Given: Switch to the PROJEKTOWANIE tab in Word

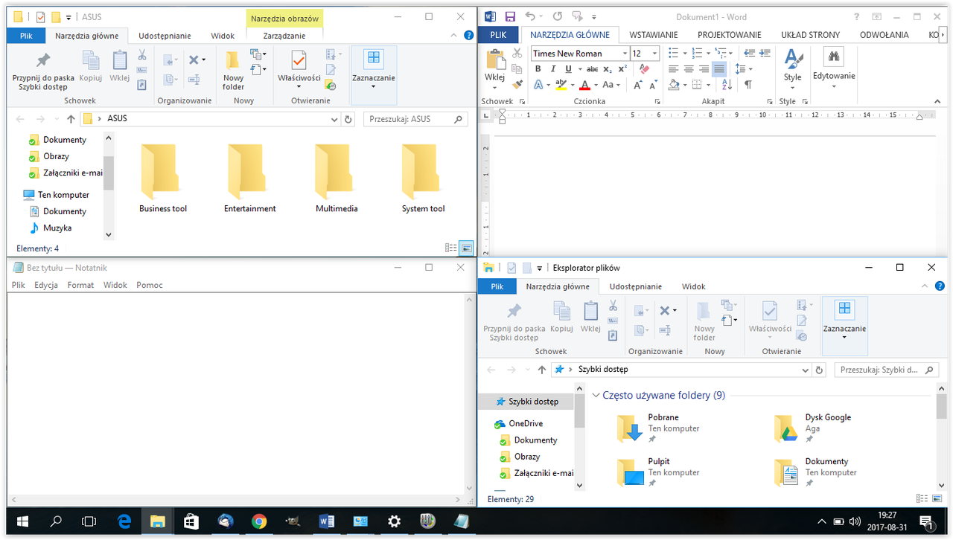Looking at the screenshot, I should [x=730, y=35].
